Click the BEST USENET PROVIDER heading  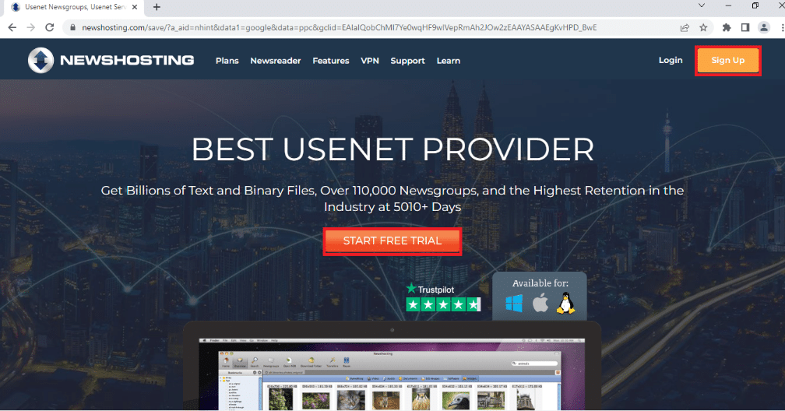[392, 149]
